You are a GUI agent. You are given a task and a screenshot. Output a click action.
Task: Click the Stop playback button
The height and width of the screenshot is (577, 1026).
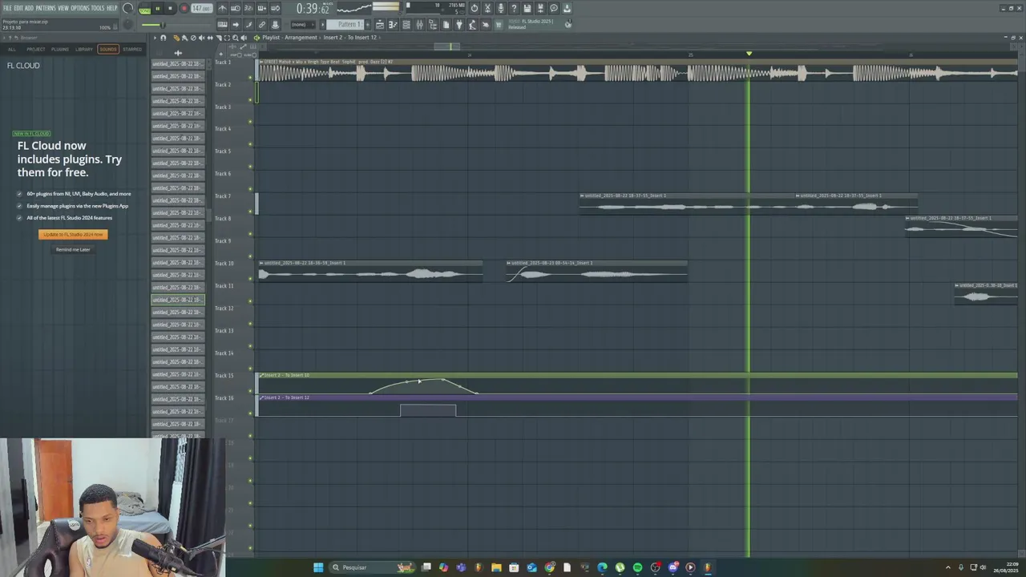tap(170, 9)
